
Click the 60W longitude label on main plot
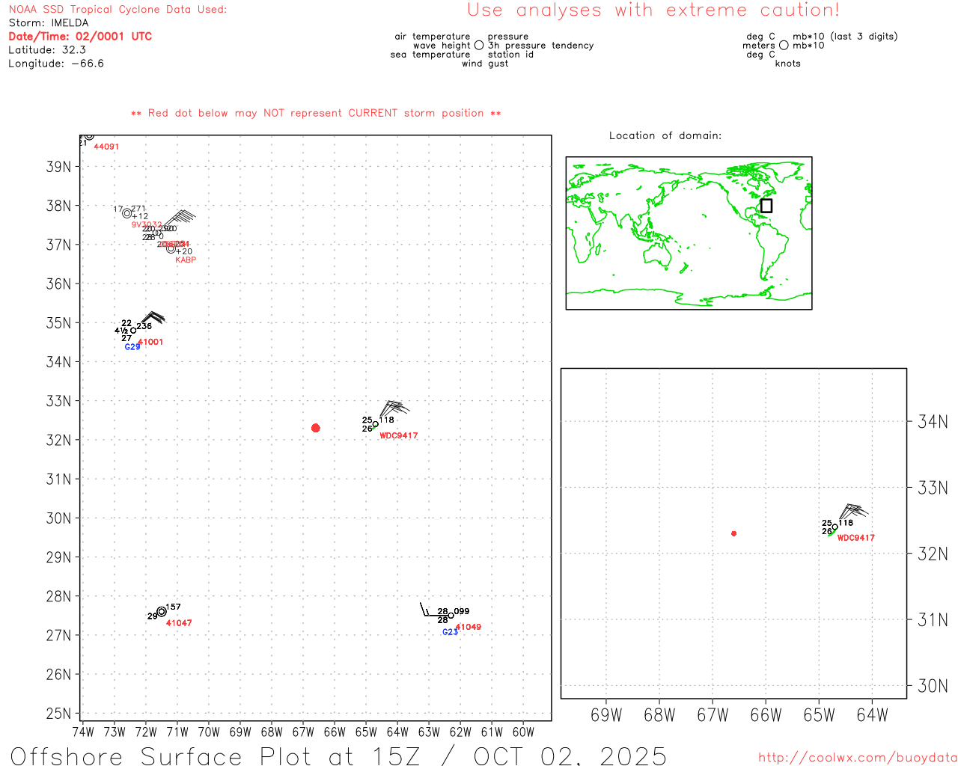coord(523,732)
